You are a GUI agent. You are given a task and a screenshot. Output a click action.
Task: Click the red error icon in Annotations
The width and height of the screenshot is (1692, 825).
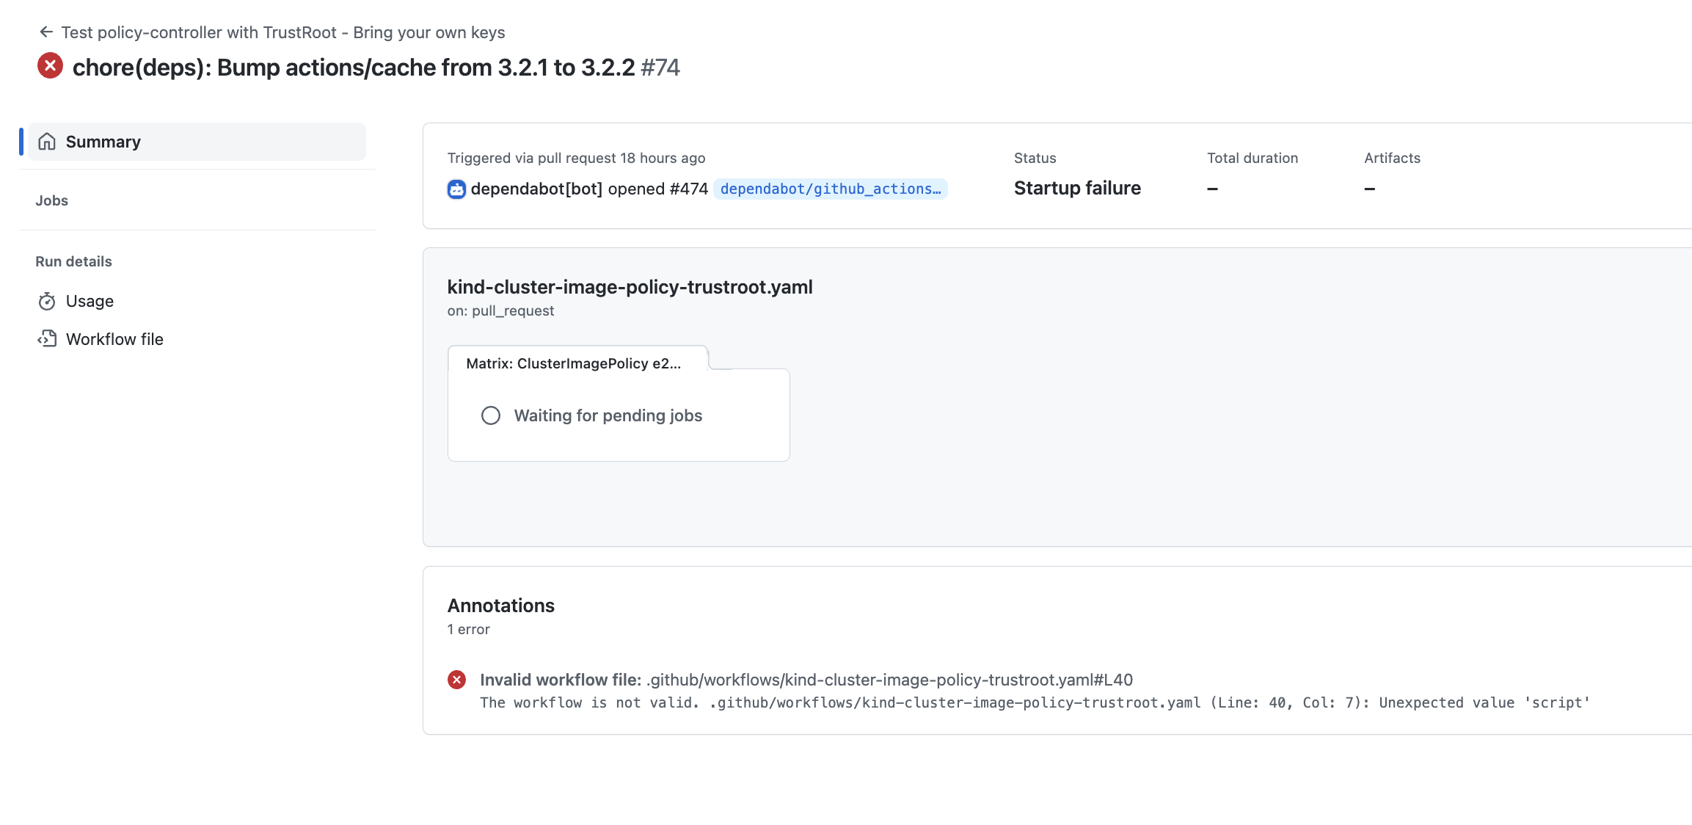[456, 680]
